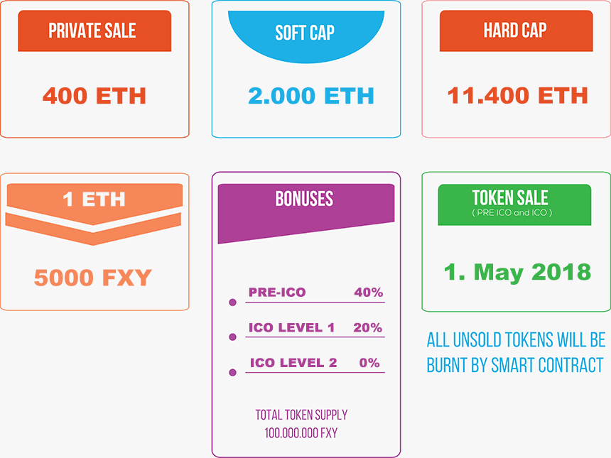Click the unsold tokens burnt notice
The image size is (611, 458).
(x=515, y=352)
